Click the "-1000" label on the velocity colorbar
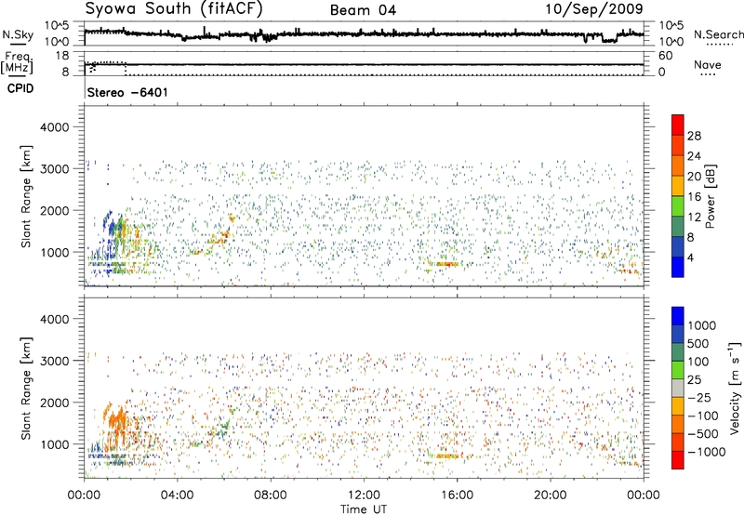This screenshot has width=744, height=515. point(707,452)
